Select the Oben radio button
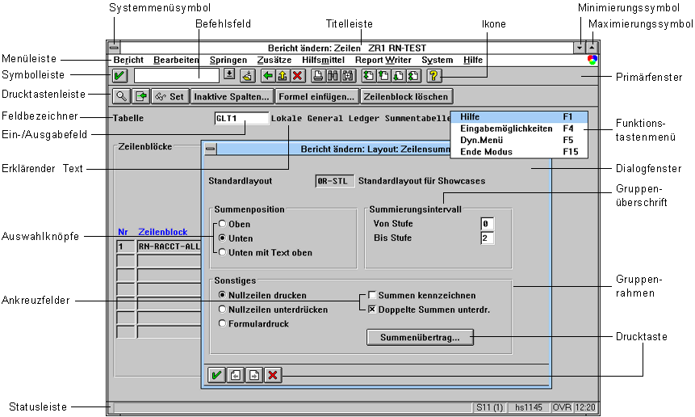695x417 pixels. [x=221, y=224]
